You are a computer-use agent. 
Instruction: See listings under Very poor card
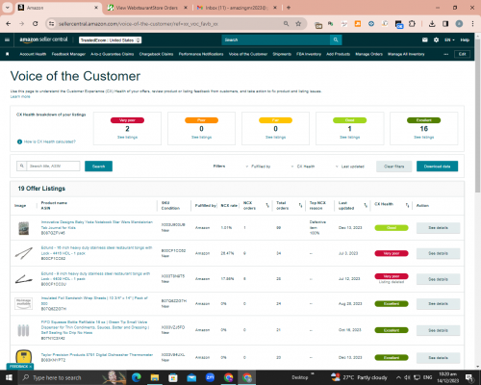coord(127,138)
